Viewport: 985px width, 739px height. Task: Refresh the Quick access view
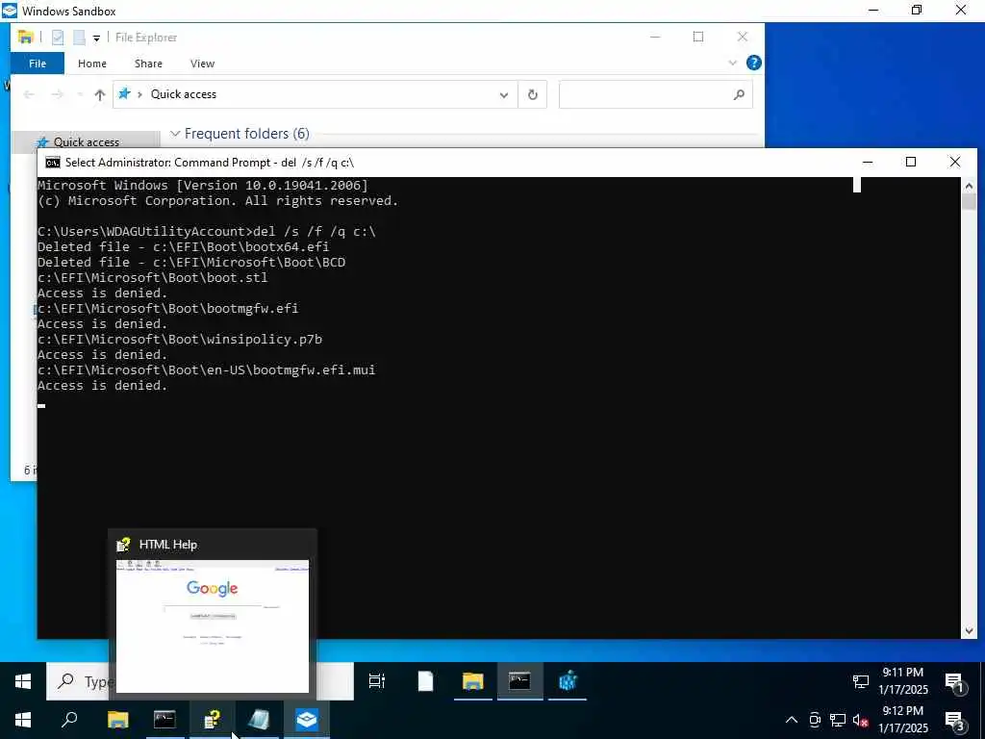[533, 94]
